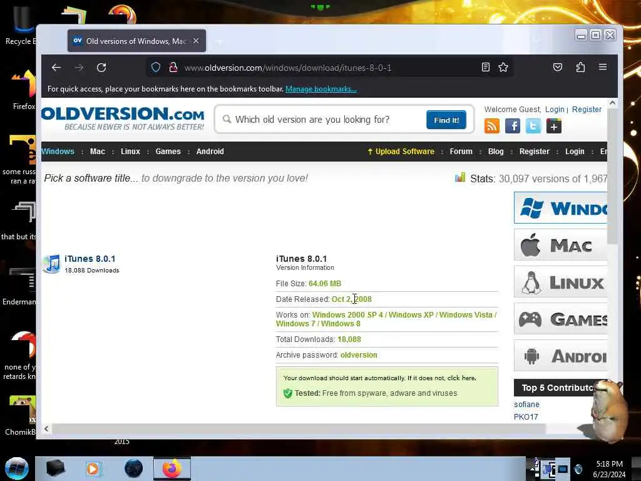Click the Login link beside Welcome Guest
Screen dimensions: 641x481
(x=555, y=110)
